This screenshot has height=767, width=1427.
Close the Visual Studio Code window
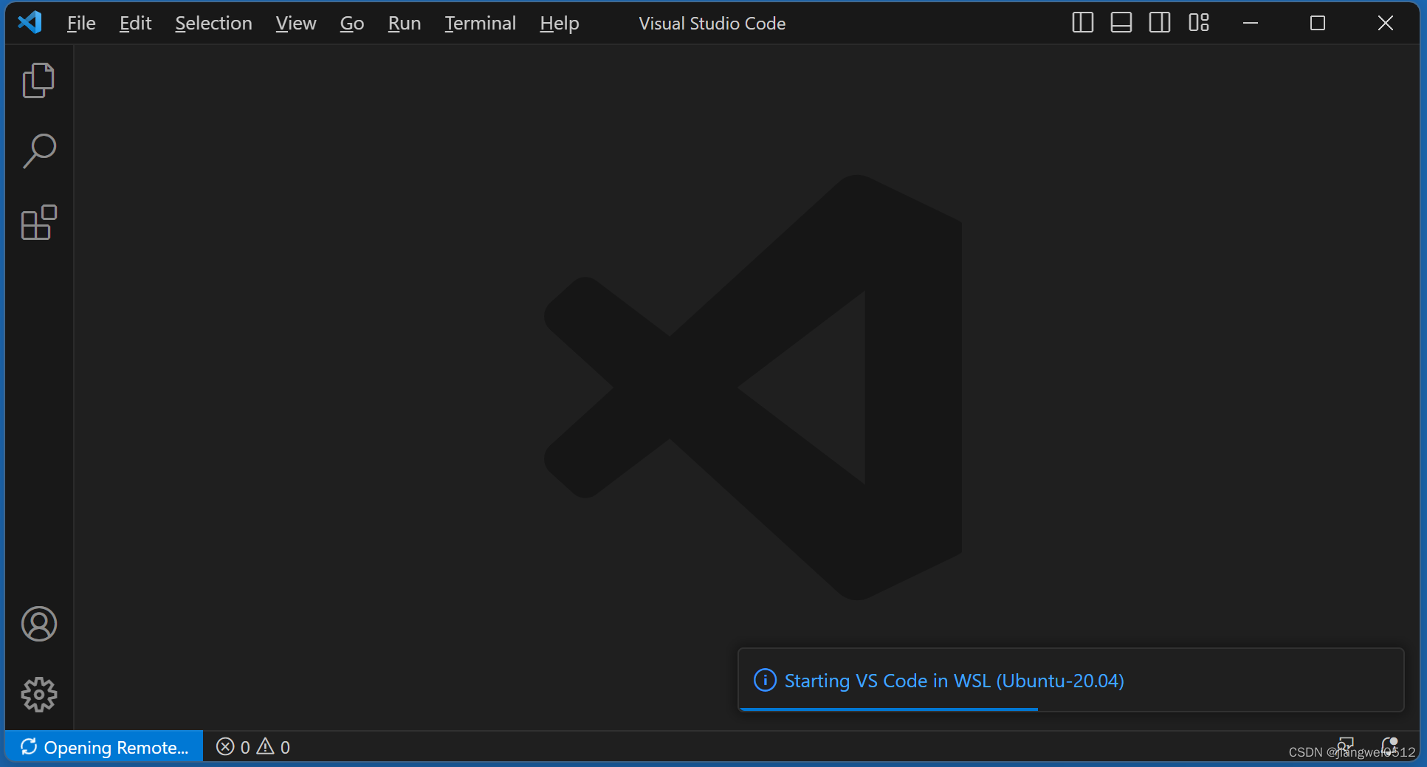(x=1386, y=23)
